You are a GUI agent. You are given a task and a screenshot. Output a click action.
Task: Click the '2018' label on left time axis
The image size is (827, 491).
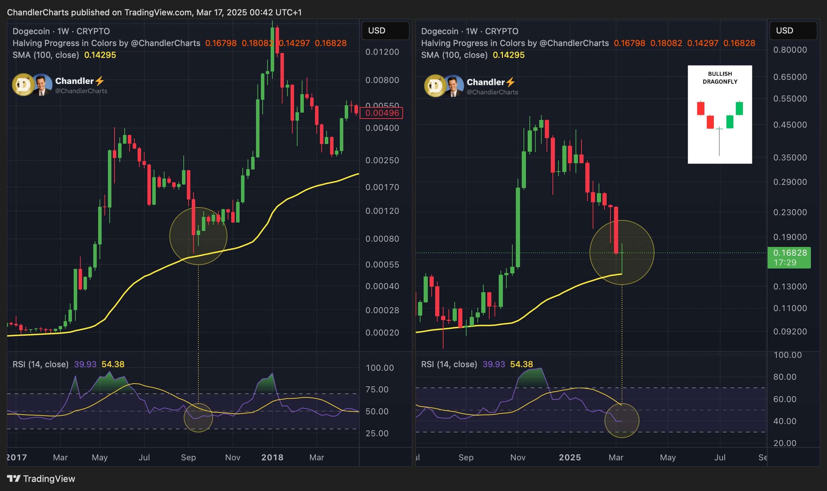(x=272, y=458)
